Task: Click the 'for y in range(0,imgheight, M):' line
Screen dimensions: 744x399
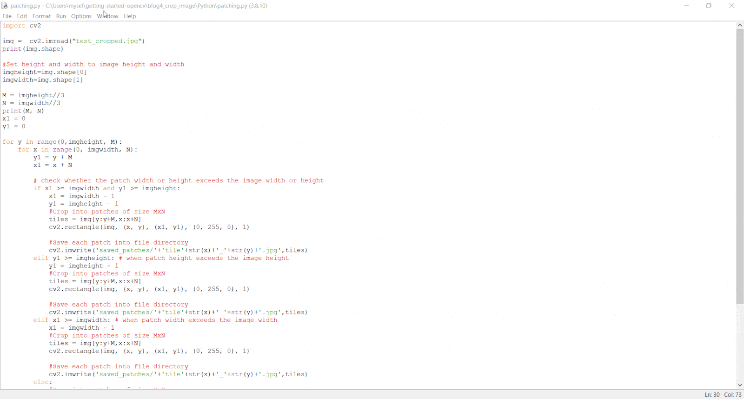Action: (x=62, y=142)
